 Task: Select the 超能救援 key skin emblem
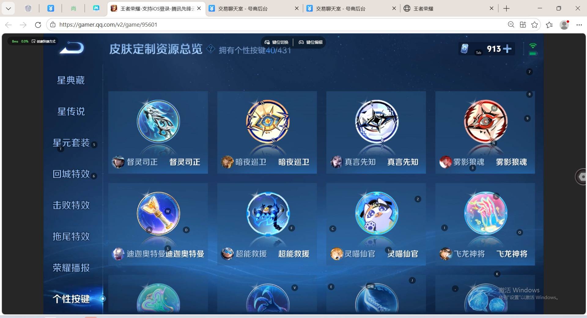point(268,213)
